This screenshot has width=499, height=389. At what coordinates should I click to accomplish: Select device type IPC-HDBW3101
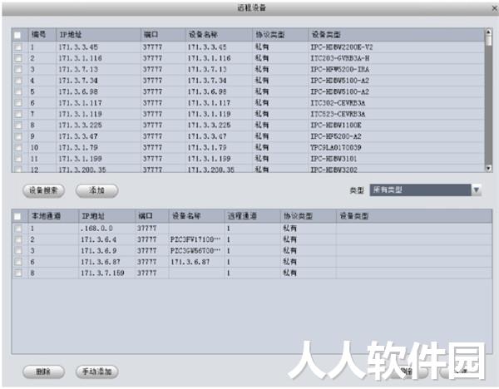pos(333,159)
